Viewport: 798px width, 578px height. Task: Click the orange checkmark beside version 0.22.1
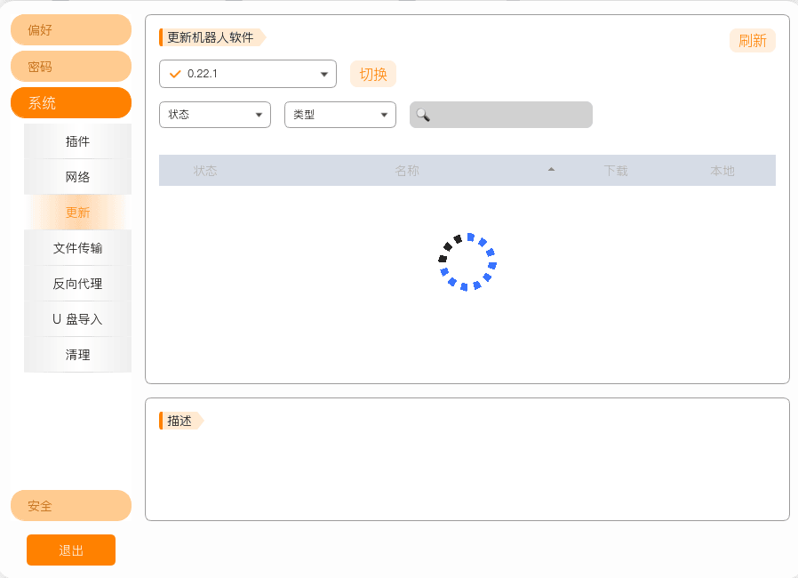[175, 74]
